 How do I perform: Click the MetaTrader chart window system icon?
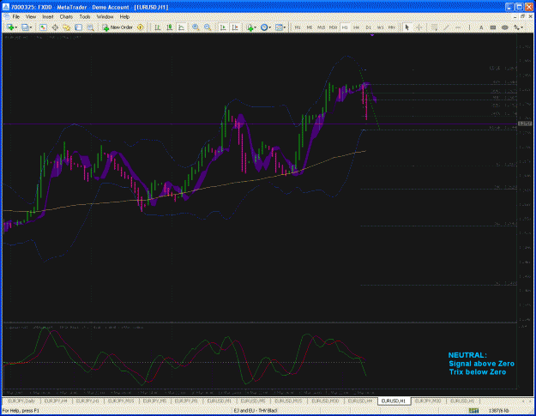7,16
